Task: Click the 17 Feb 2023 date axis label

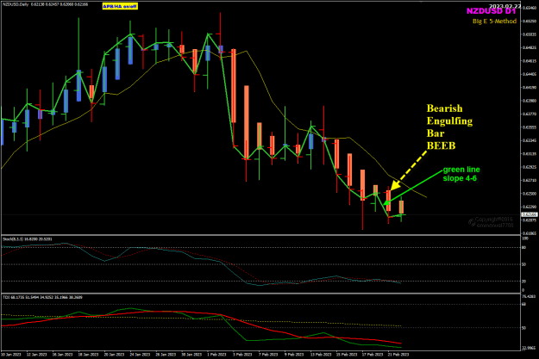Action: 373,354
